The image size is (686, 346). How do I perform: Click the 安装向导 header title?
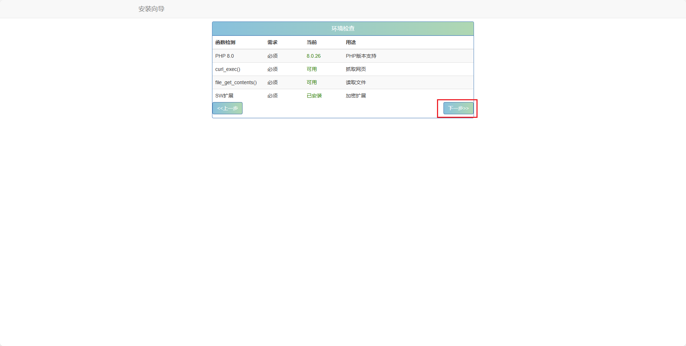151,9
